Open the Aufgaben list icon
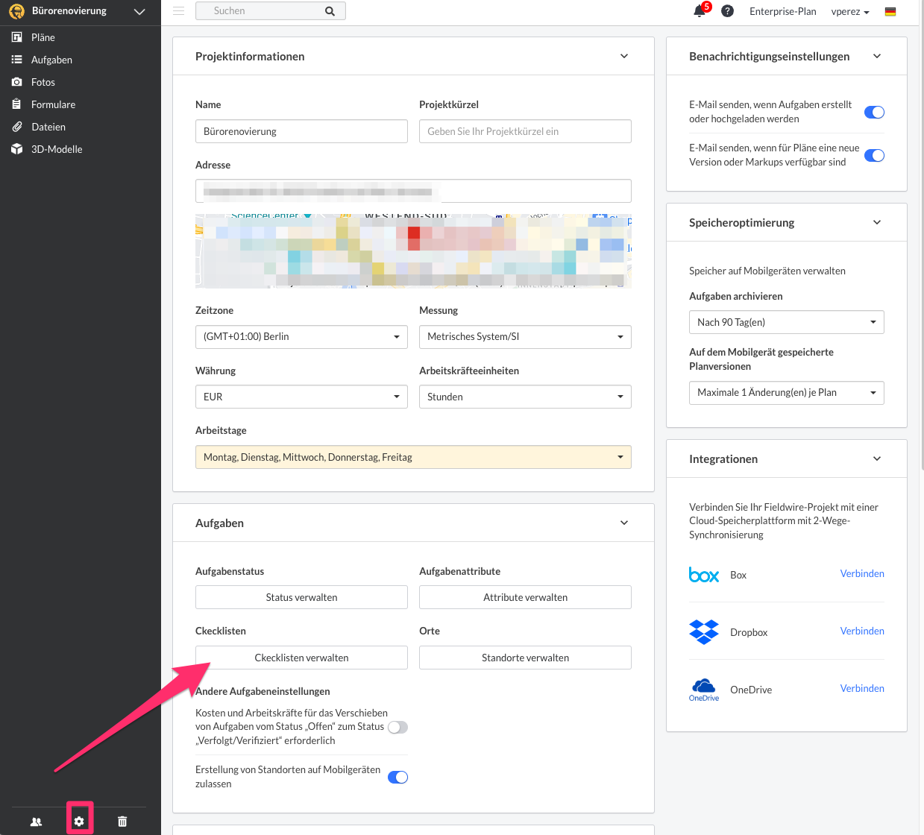This screenshot has width=924, height=835. click(x=16, y=60)
